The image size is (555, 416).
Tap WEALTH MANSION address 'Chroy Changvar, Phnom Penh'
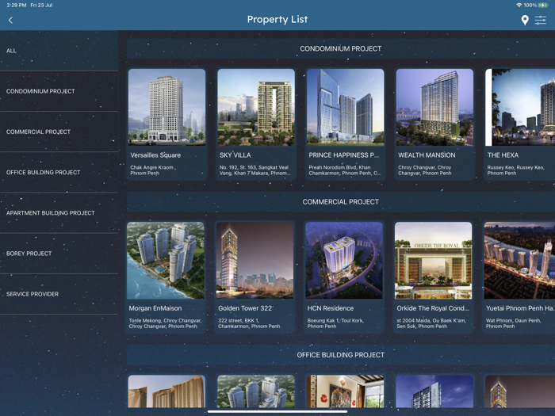pyautogui.click(x=424, y=170)
